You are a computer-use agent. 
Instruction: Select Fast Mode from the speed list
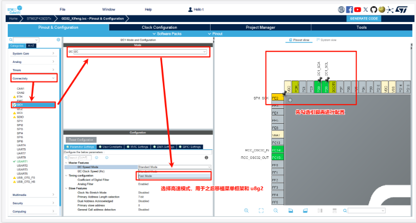(x=174, y=176)
